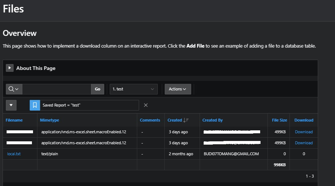Select the 998KB total file size
Screen dimensions: 335x186
[x=280, y=165]
